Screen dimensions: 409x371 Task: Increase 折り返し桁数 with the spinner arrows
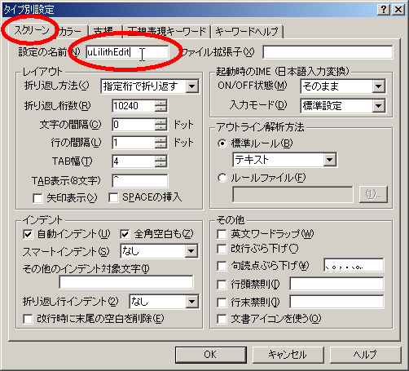tap(161, 103)
